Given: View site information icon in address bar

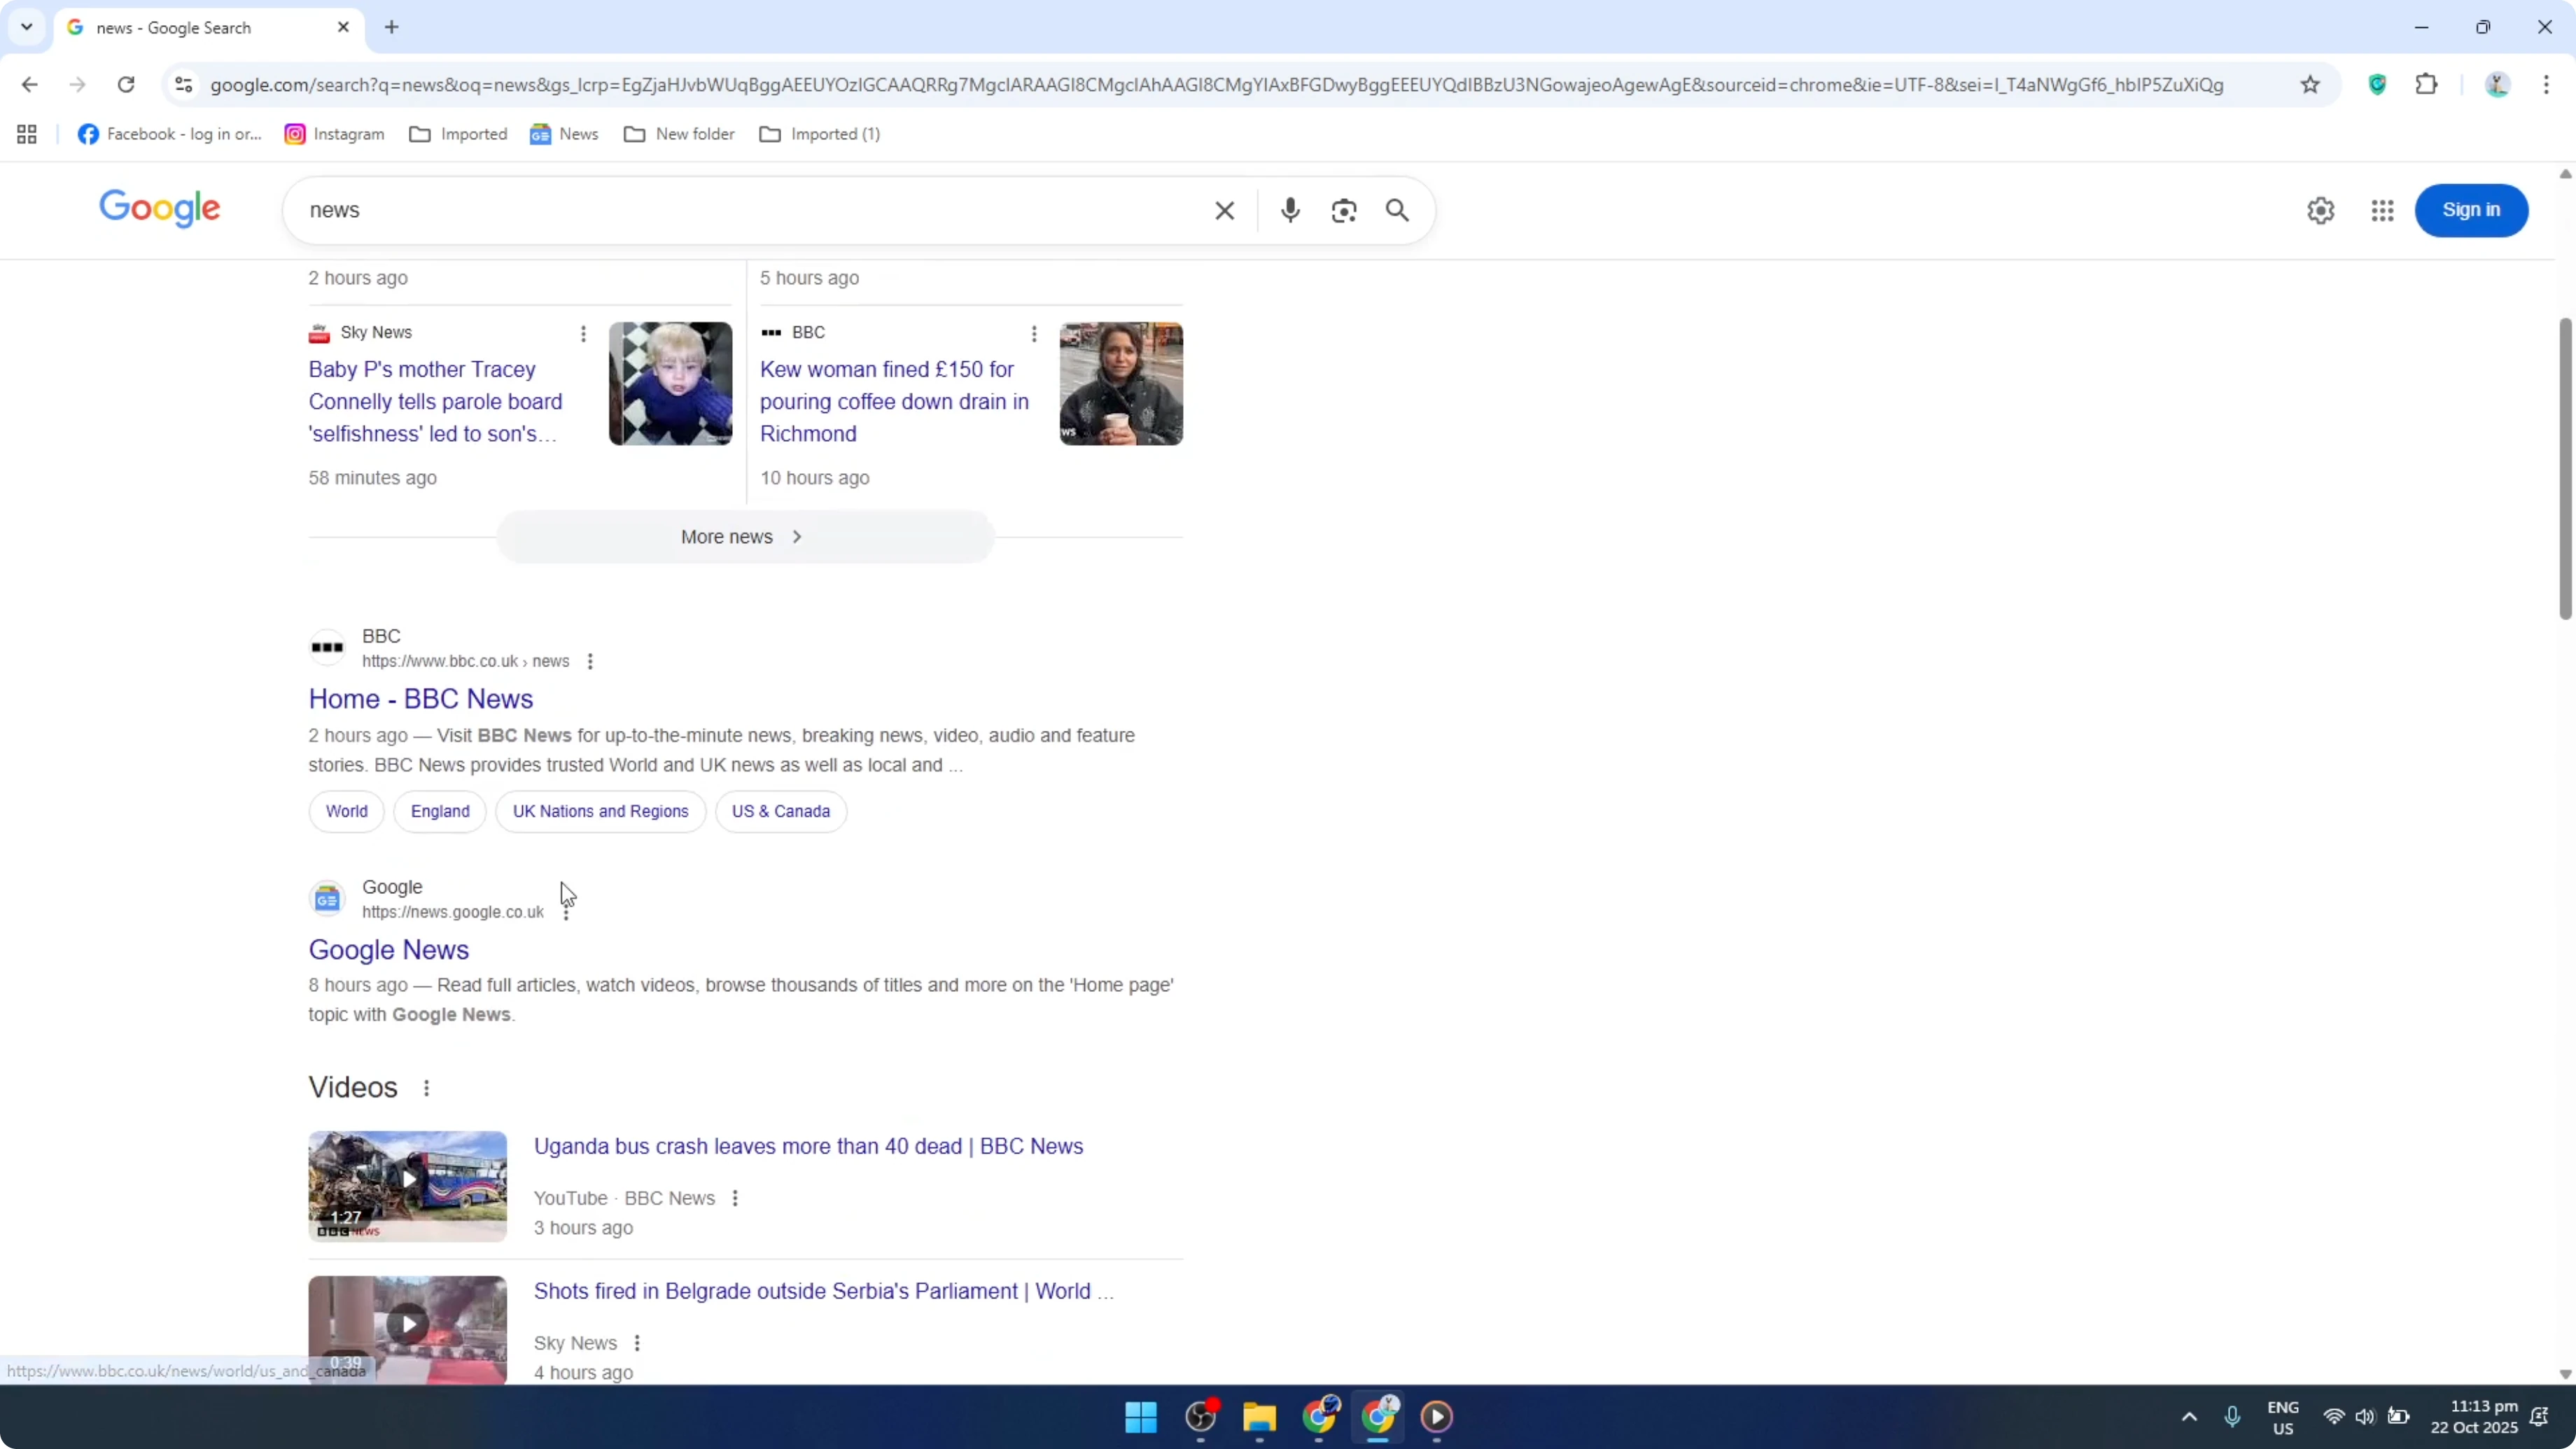Looking at the screenshot, I should (x=183, y=85).
